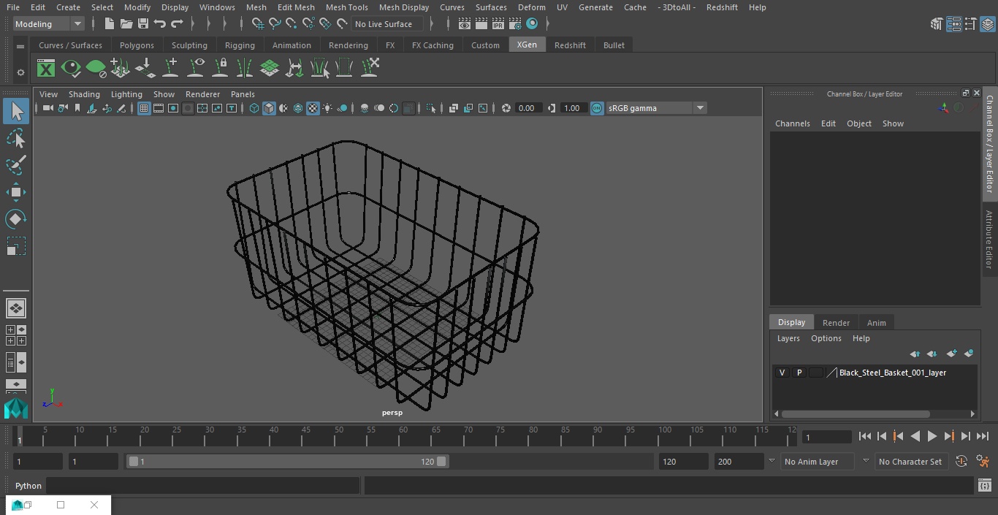This screenshot has width=998, height=515.
Task: Select the Lasso tool in toolbox
Action: coord(15,139)
